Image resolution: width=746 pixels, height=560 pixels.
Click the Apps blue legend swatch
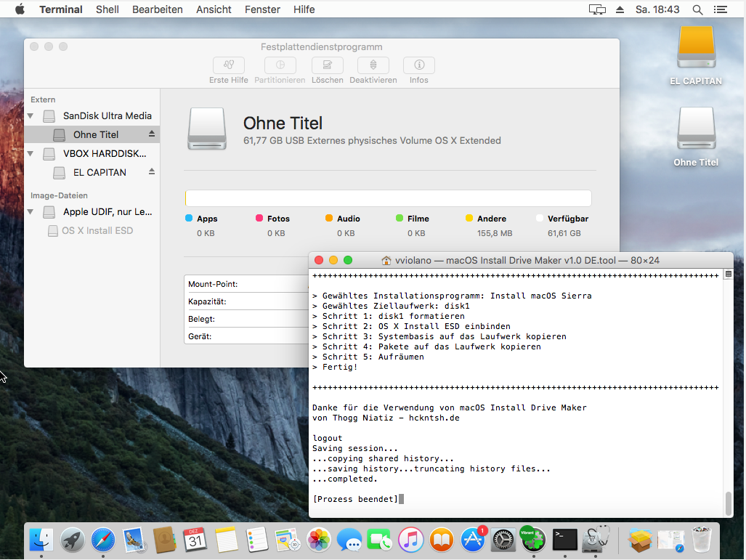coord(189,218)
